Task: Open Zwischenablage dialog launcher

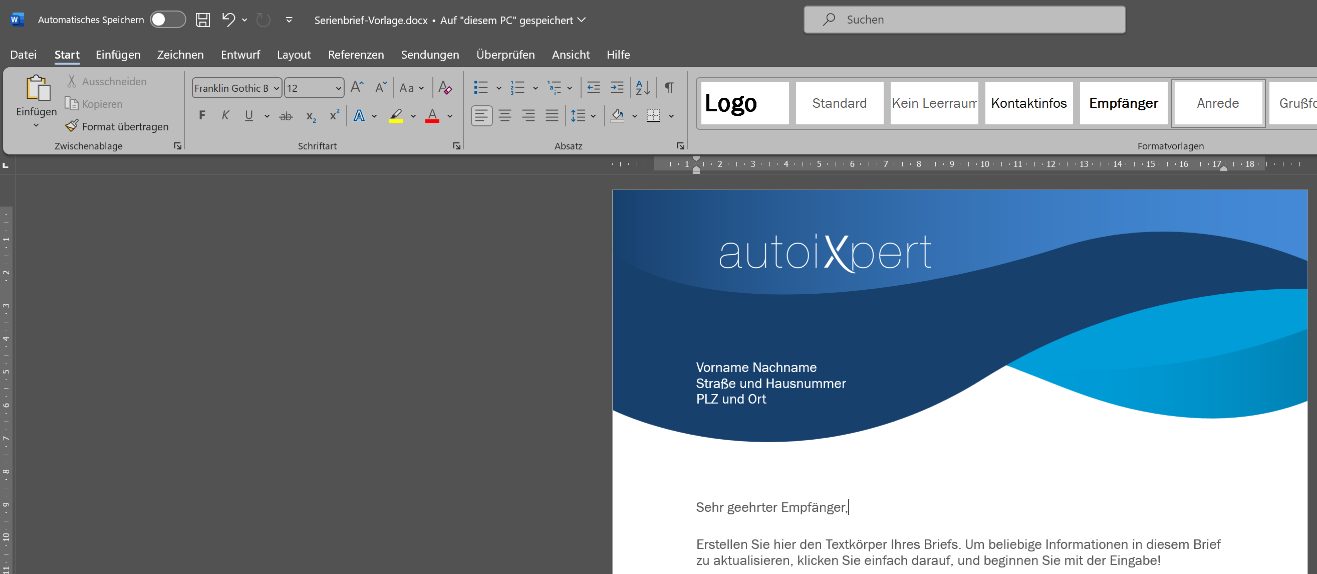Action: (x=177, y=146)
